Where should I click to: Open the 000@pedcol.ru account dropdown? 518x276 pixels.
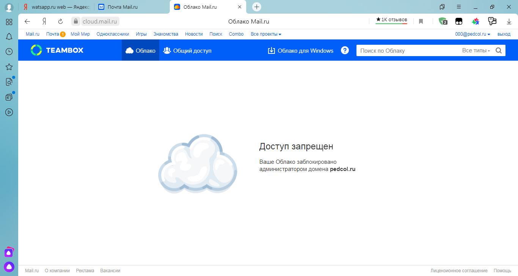(x=473, y=34)
